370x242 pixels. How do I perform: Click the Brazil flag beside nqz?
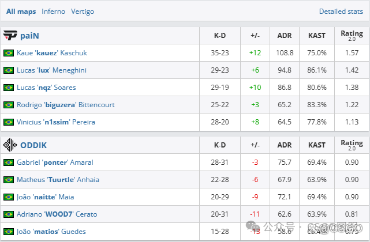pyautogui.click(x=9, y=88)
